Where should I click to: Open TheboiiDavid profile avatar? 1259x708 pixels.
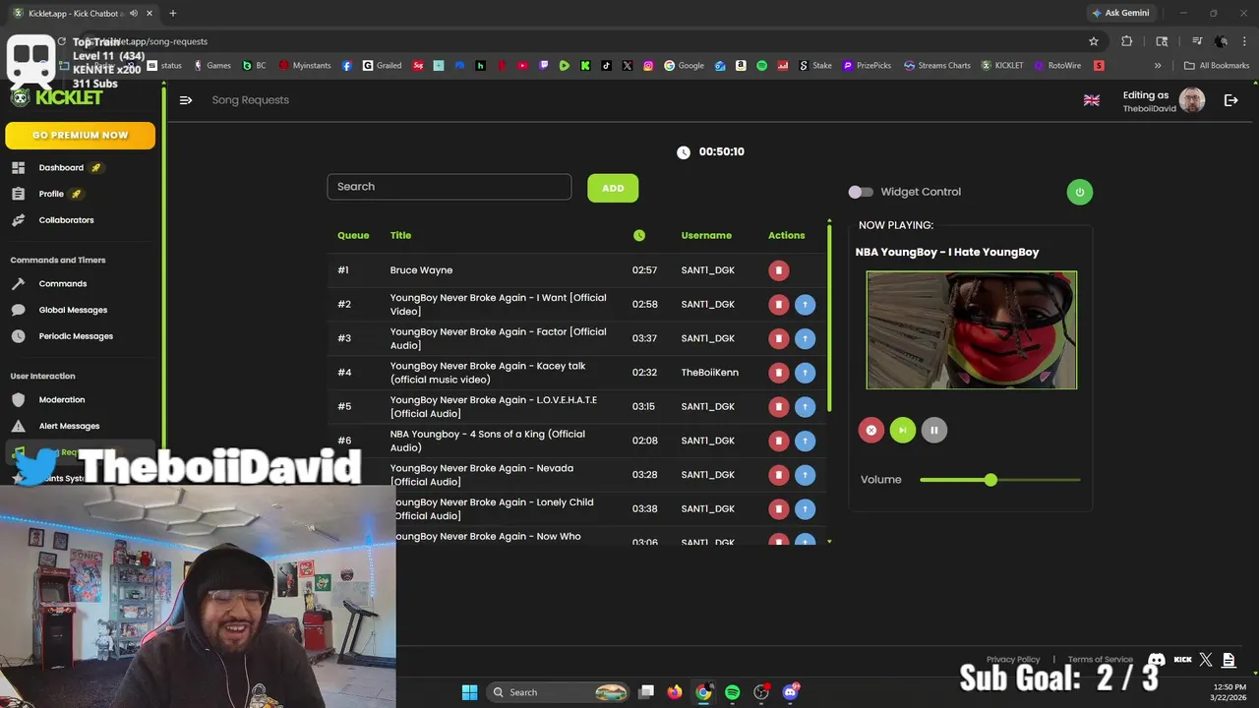pyautogui.click(x=1192, y=100)
